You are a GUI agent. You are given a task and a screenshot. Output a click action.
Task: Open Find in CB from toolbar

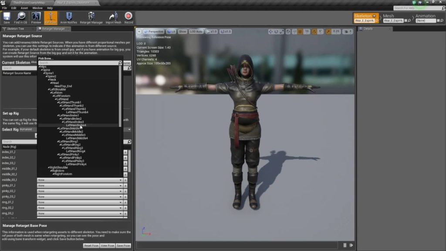[20, 18]
